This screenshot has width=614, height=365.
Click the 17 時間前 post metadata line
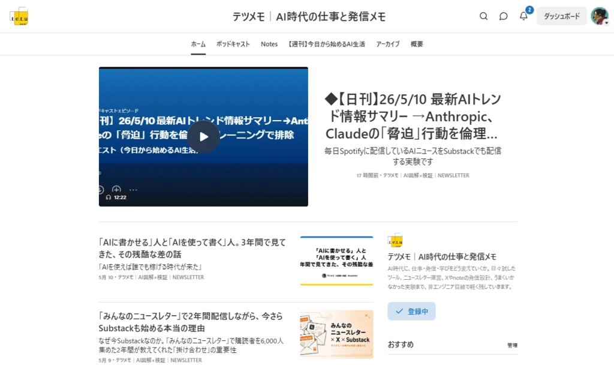tap(413, 175)
